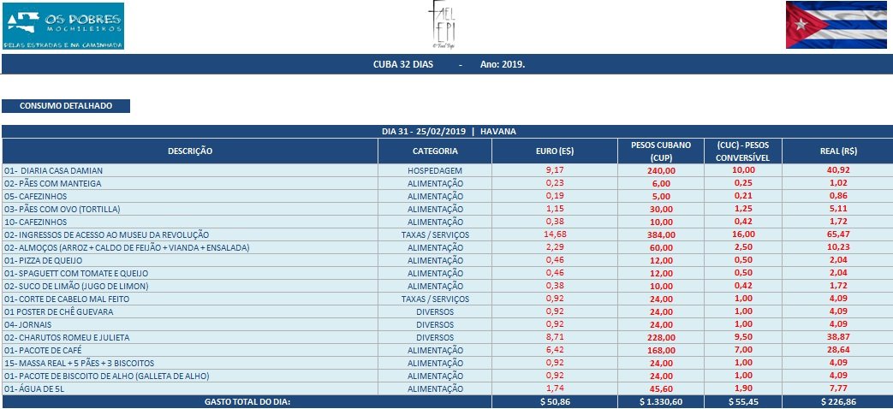
Task: Click the Dia 31 Havana date header
Action: pos(446,131)
